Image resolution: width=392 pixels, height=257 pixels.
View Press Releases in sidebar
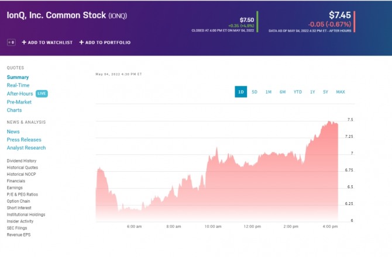click(x=24, y=140)
